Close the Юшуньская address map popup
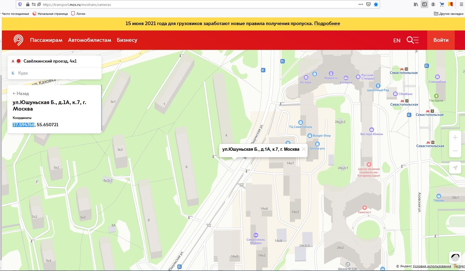This screenshot has height=271, width=465. tap(304, 149)
